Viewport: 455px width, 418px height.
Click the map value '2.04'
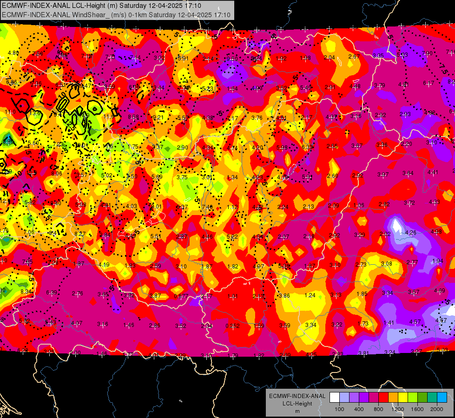pyautogui.click(x=330, y=58)
